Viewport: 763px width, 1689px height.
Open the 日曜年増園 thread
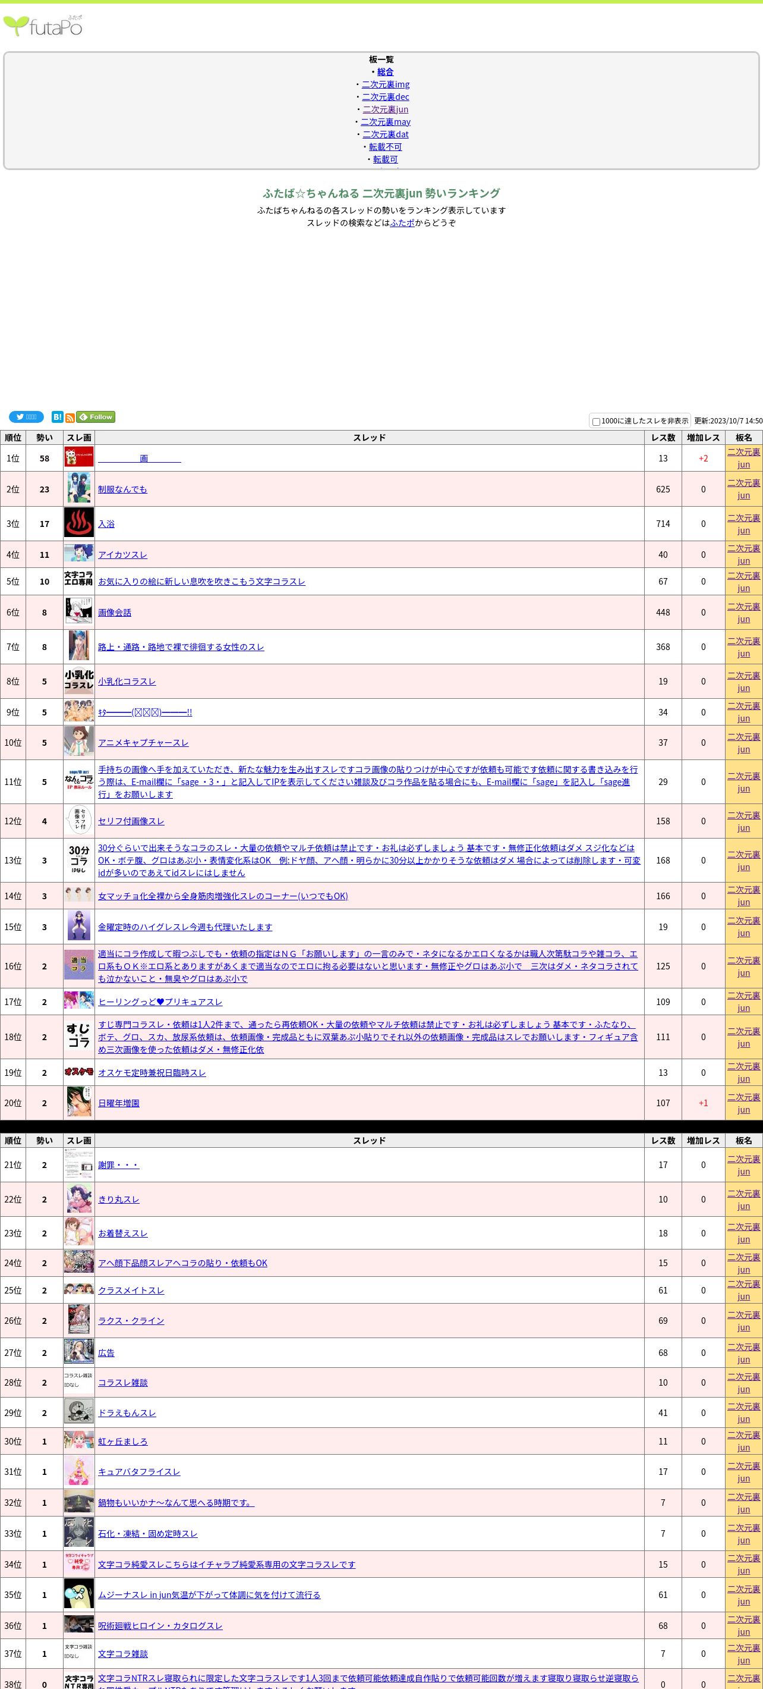click(x=118, y=1103)
